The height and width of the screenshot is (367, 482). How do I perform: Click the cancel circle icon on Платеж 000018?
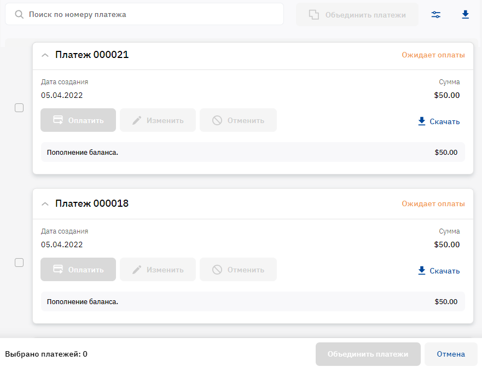pos(217,270)
